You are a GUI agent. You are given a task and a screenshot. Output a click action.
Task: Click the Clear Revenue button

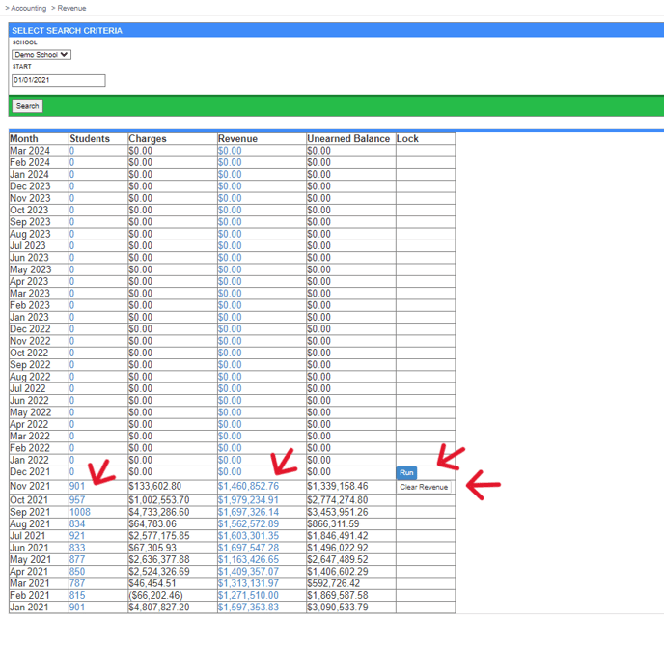click(x=424, y=488)
